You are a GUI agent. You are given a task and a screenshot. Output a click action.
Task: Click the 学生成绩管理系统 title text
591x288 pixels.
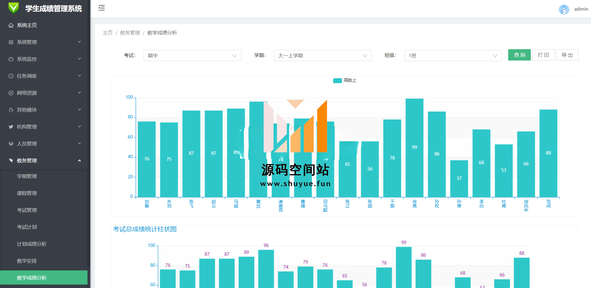(54, 8)
